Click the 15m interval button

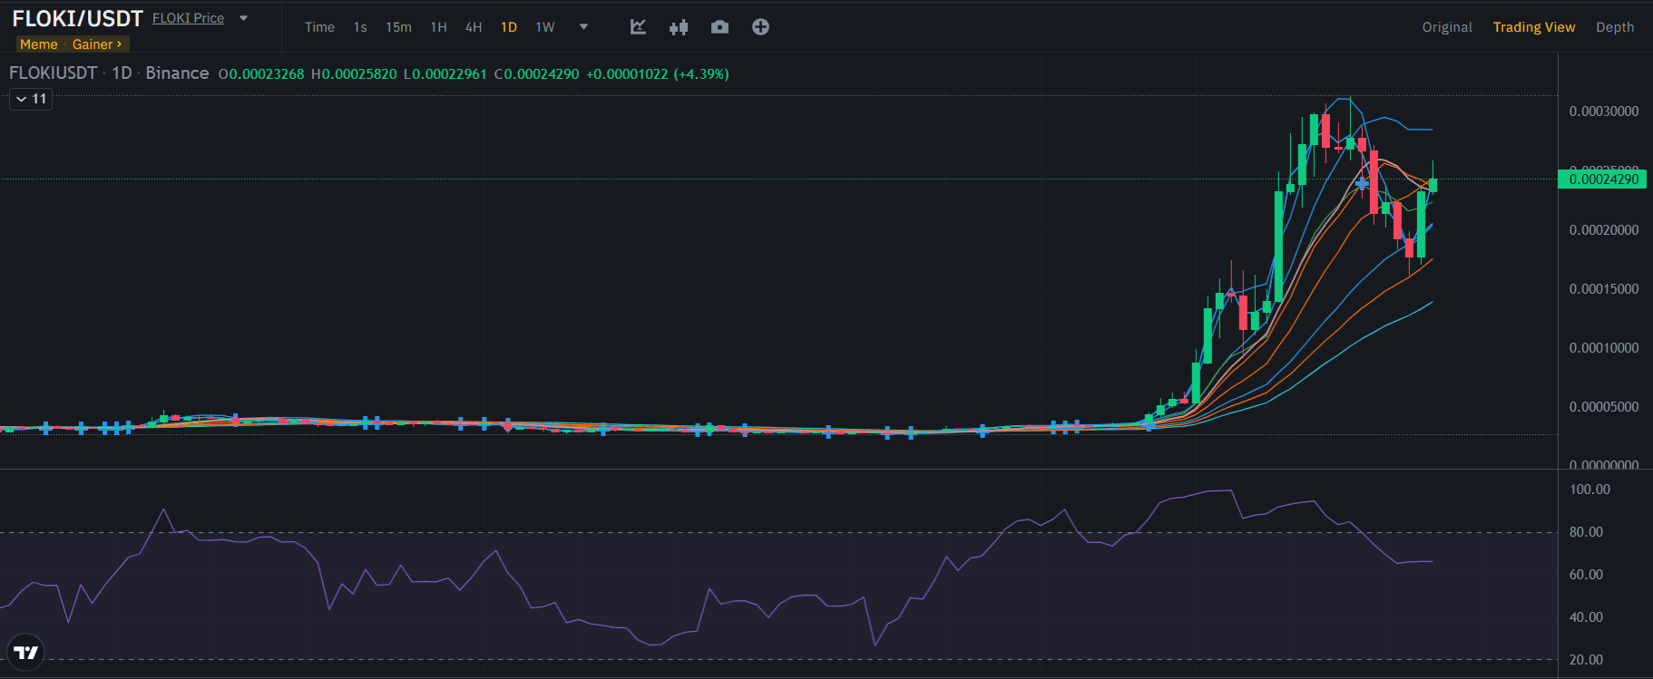click(x=398, y=27)
